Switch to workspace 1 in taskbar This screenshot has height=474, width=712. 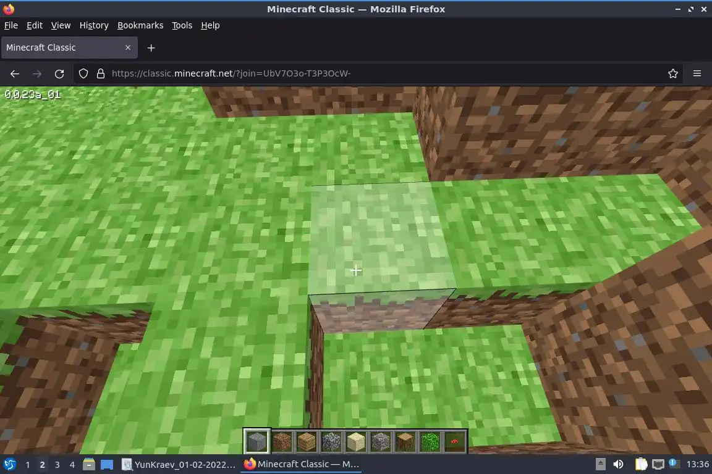coord(28,465)
